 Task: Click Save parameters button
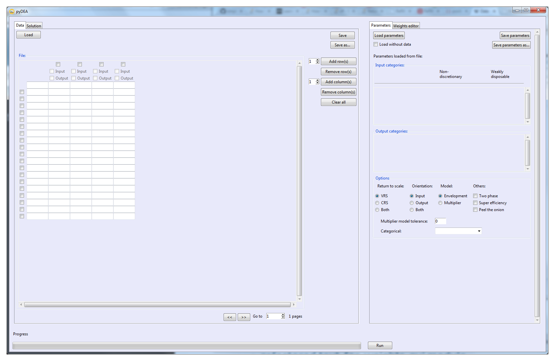pyautogui.click(x=515, y=36)
